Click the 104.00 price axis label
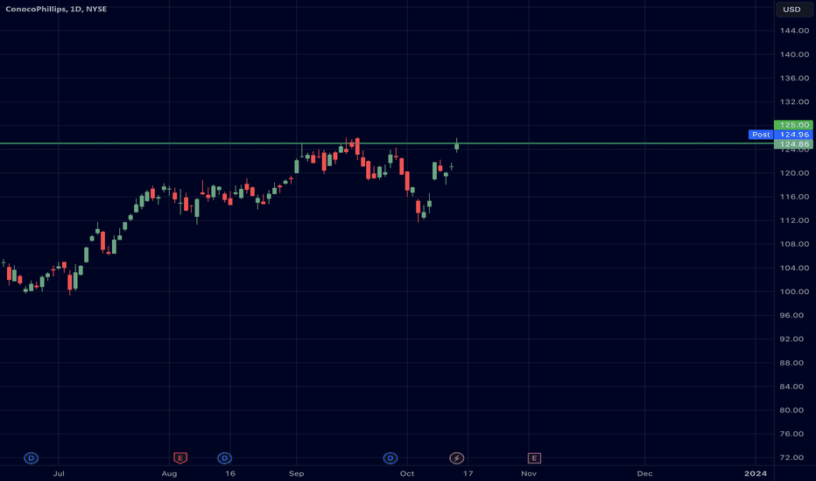The image size is (816, 481). pyautogui.click(x=794, y=268)
